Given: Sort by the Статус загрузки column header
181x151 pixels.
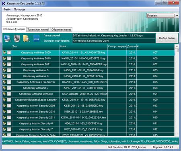Looking at the screenshot, I should tap(117, 46).
